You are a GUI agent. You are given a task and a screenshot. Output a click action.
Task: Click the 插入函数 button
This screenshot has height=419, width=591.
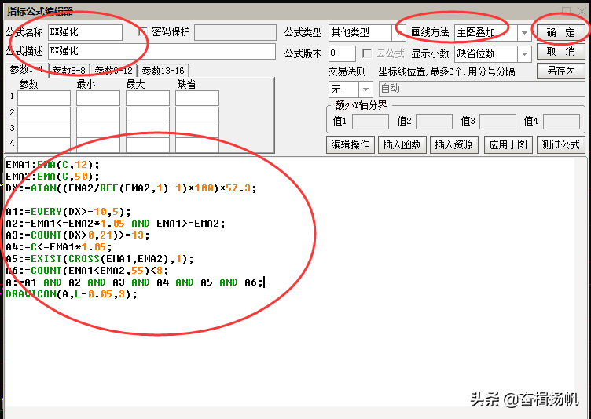click(402, 144)
